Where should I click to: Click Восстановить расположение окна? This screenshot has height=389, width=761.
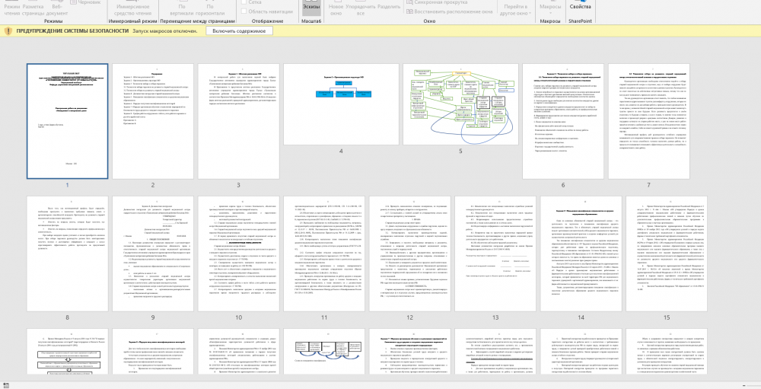[450, 11]
